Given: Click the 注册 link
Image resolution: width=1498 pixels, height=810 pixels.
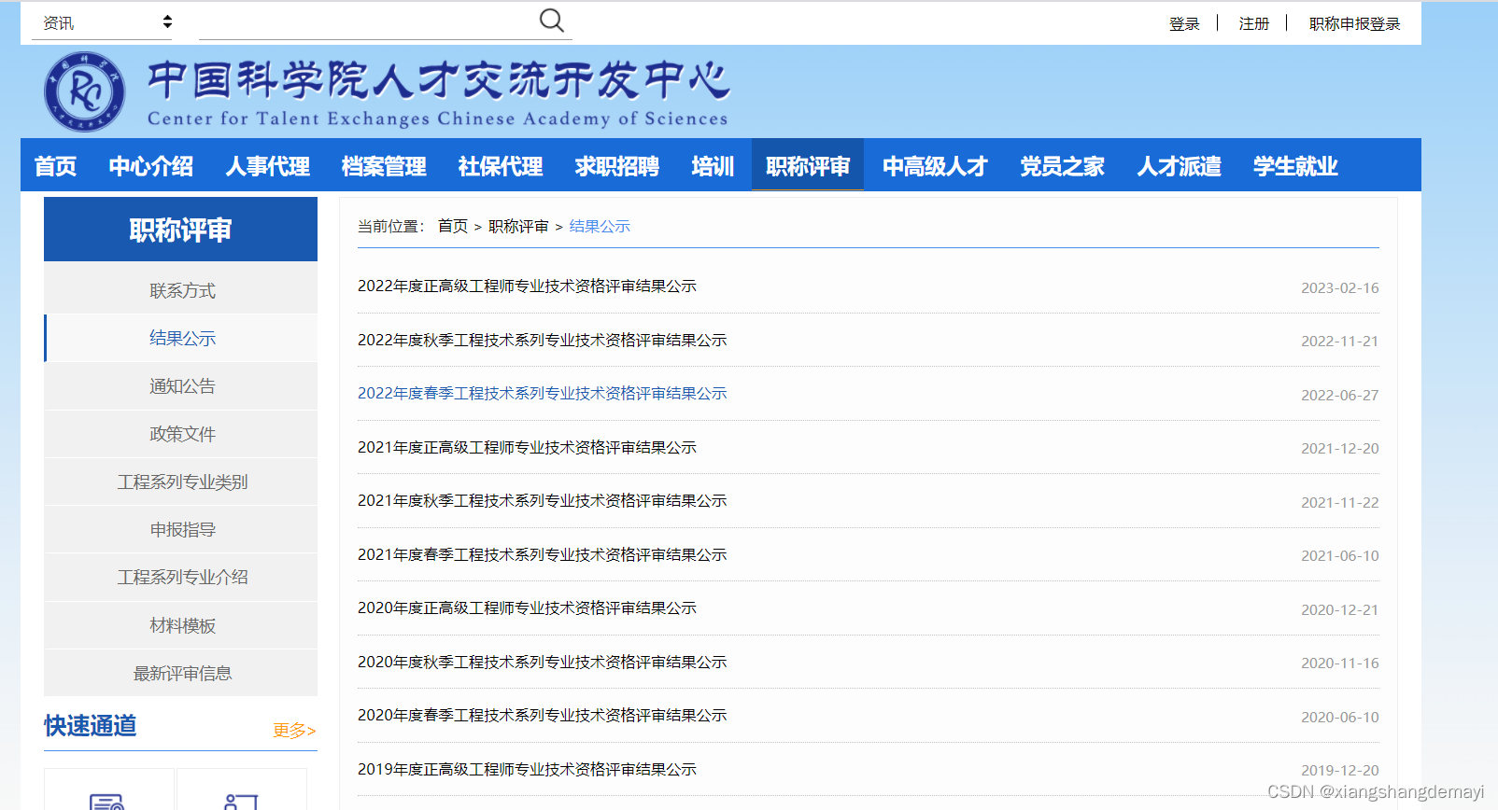Looking at the screenshot, I should (1253, 23).
